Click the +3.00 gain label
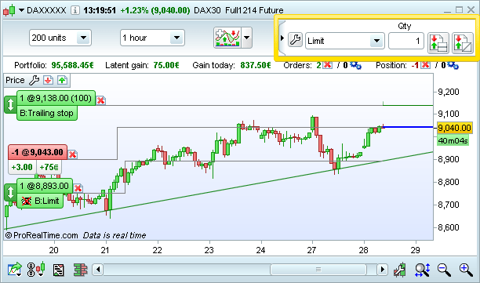This screenshot has height=283, width=480. click(22, 167)
